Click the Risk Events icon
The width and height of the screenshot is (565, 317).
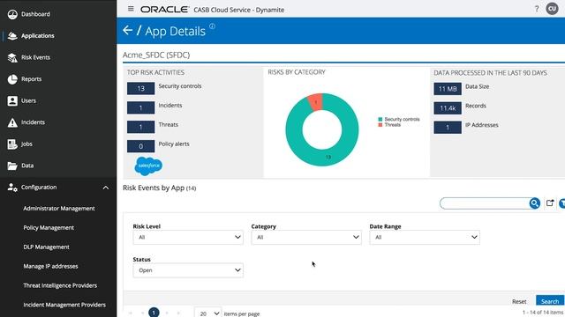tap(12, 57)
